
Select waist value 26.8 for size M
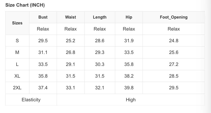[x=71, y=52]
